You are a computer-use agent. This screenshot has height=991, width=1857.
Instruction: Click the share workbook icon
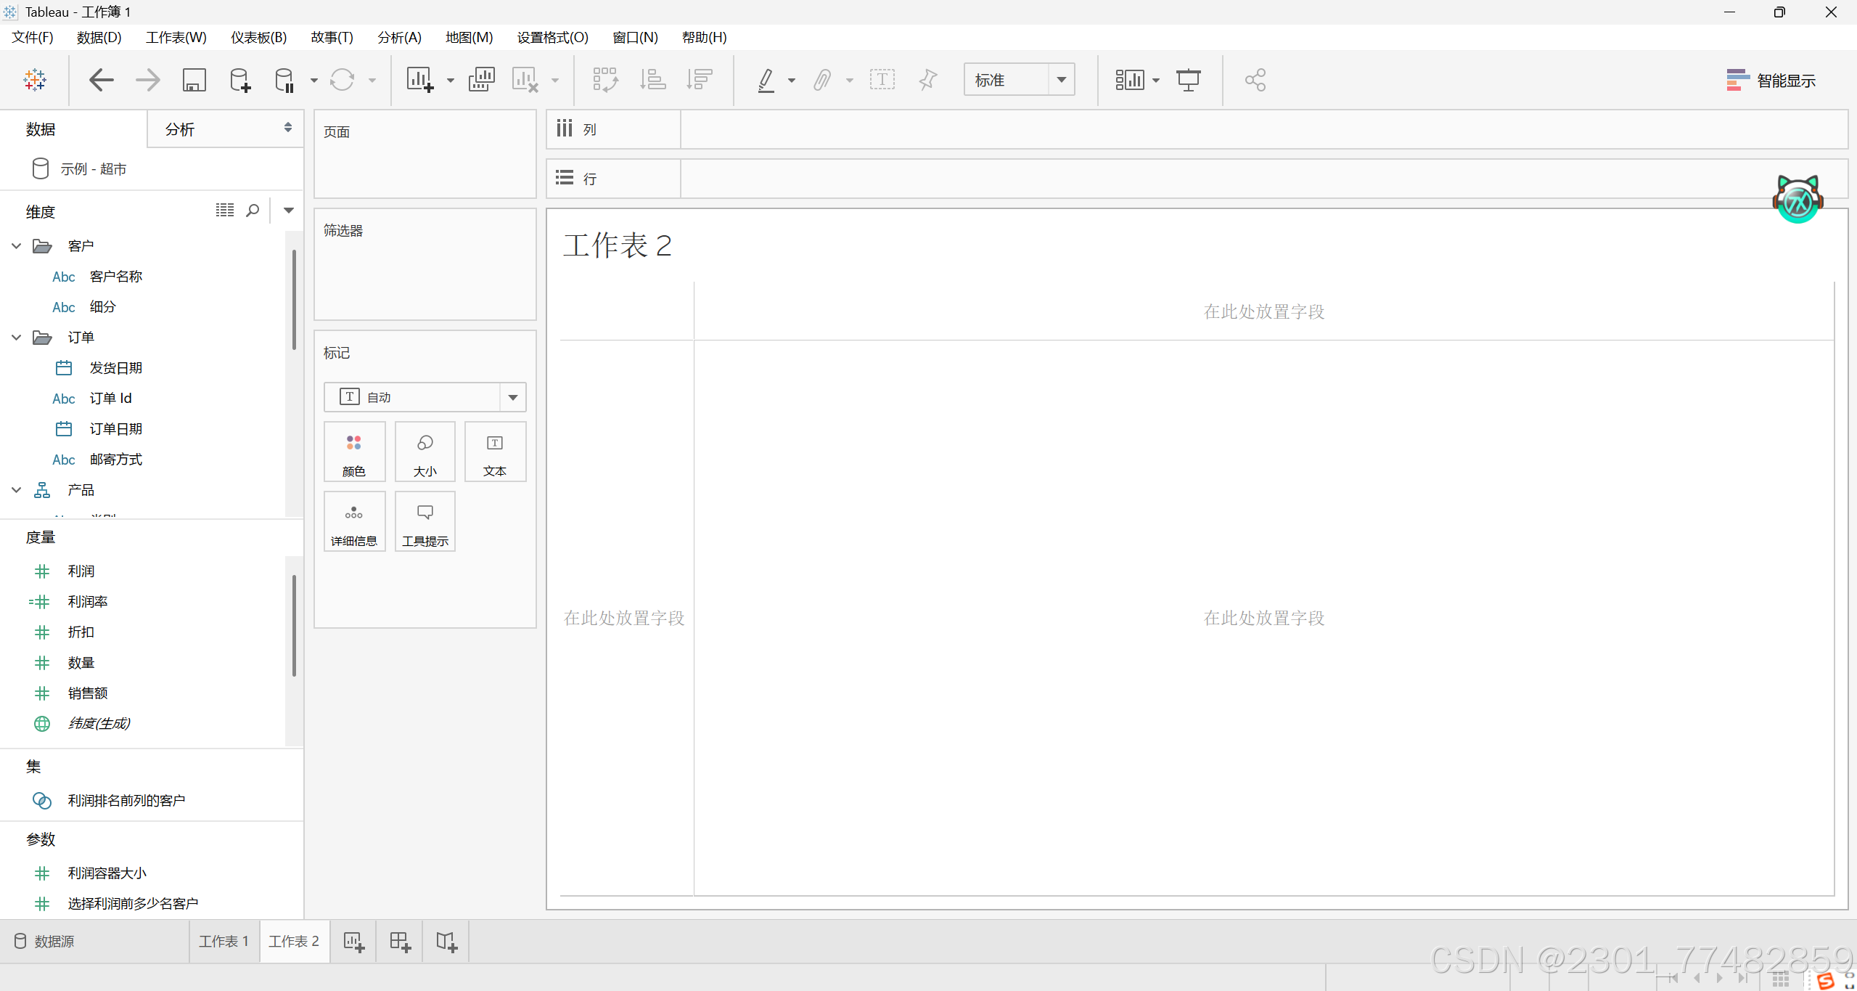(1255, 80)
